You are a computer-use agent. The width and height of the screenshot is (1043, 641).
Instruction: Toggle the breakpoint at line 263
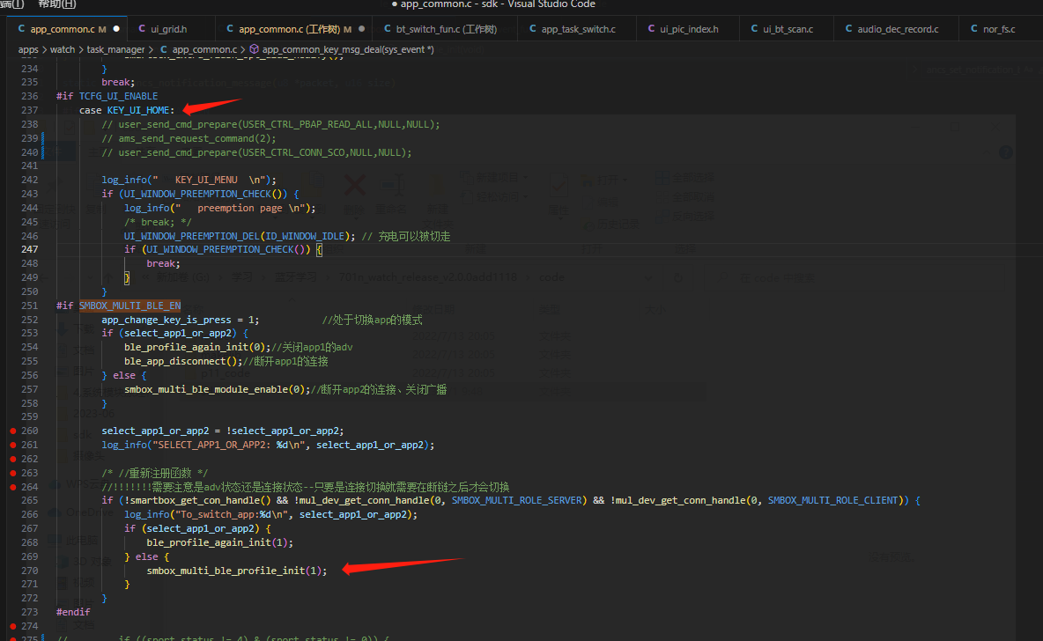(x=12, y=473)
